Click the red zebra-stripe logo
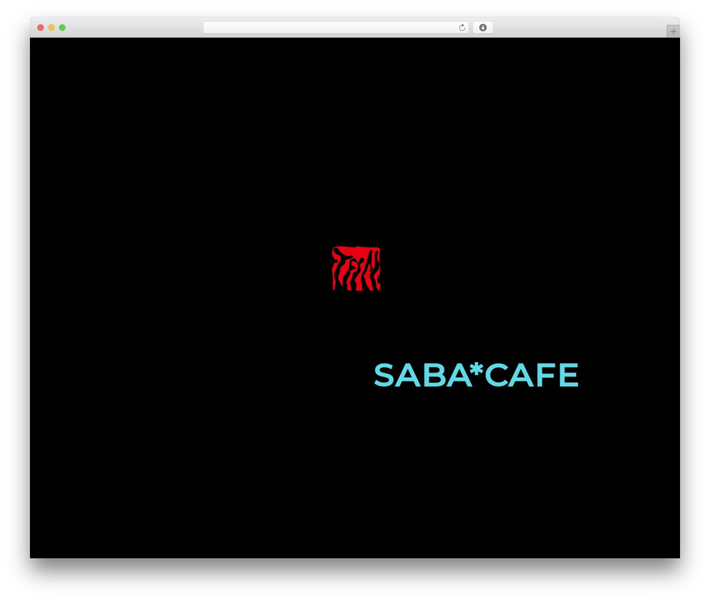Screen dimensions: 710x601 click(x=356, y=268)
